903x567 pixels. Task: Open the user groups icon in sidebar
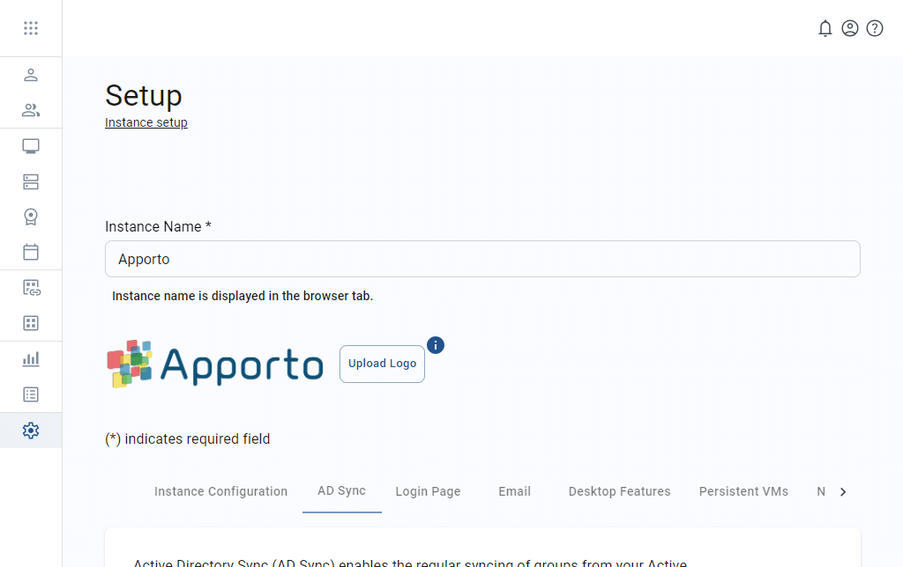coord(31,110)
